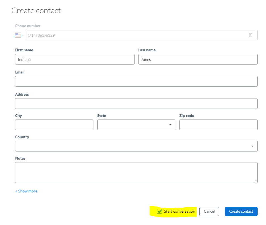Expand fields with + Show more link
This screenshot has height=225, width=266.
[26, 191]
